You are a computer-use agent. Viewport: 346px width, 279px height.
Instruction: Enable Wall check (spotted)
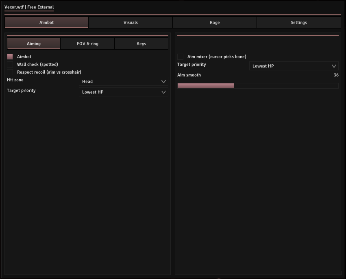[10, 64]
